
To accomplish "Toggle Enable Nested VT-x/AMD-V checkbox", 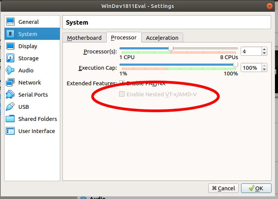I will (122, 94).
